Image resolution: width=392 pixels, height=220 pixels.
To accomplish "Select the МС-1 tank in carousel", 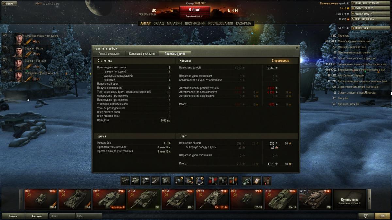I will coord(41,199).
